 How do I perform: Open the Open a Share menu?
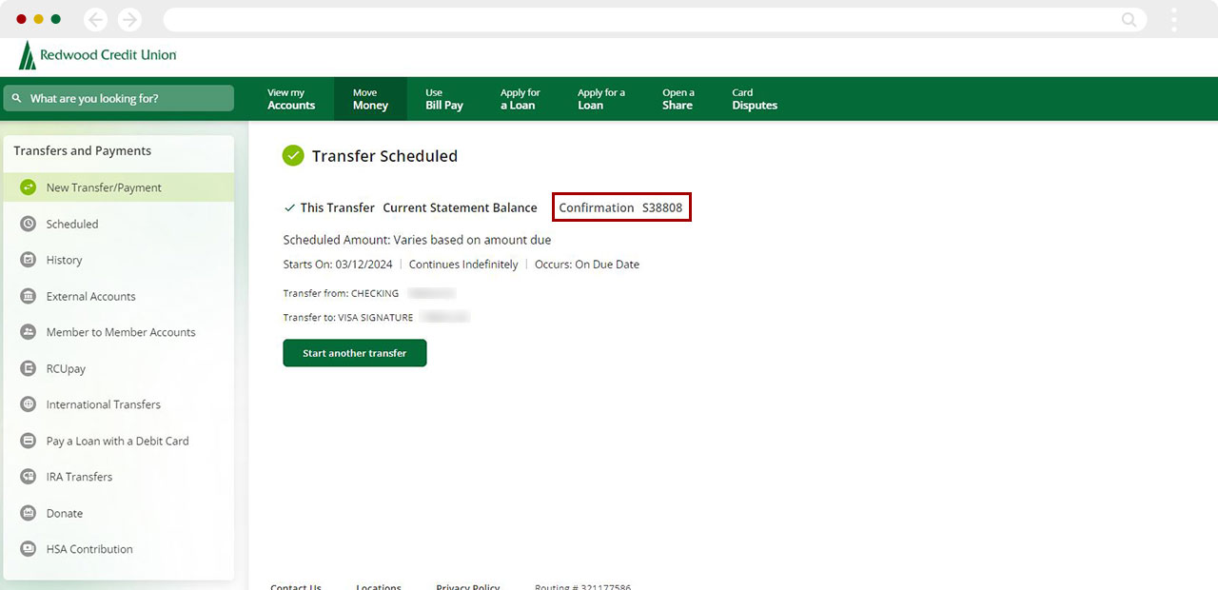[678, 99]
